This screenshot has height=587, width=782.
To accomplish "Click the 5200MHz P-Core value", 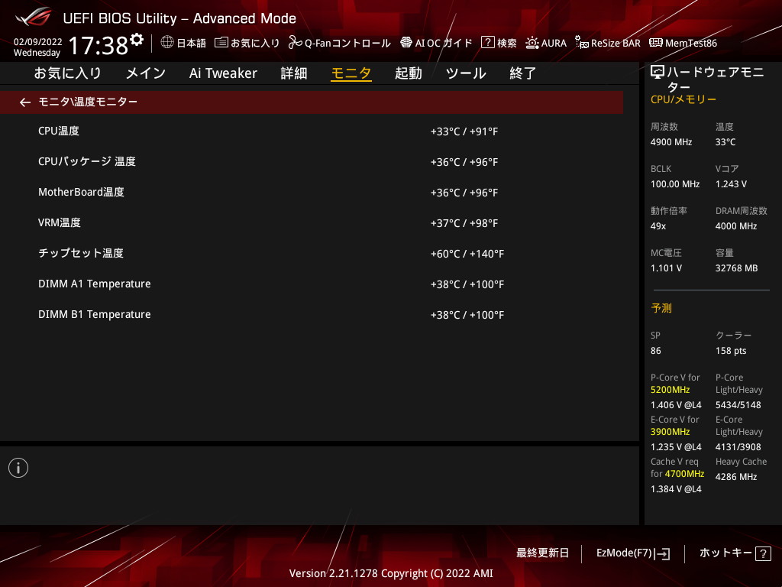I will (x=670, y=390).
